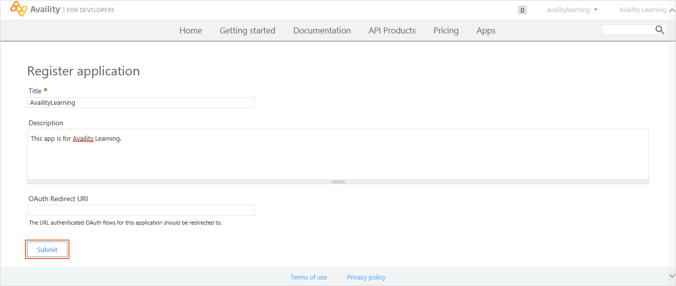Open the Home menu item
This screenshot has width=676, height=286.
click(x=190, y=30)
